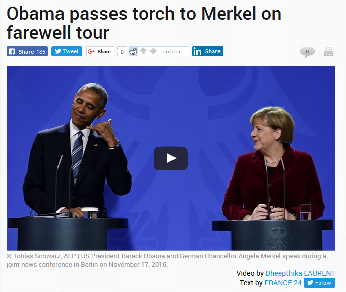Follow FRANCE 24 on Twitter

click(x=319, y=283)
